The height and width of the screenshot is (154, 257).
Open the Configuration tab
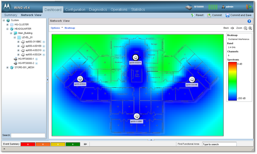click(x=75, y=10)
